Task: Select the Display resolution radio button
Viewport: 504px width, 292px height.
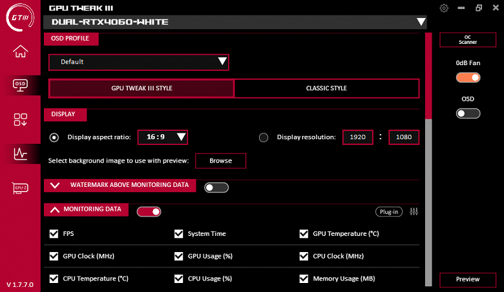Action: (264, 137)
